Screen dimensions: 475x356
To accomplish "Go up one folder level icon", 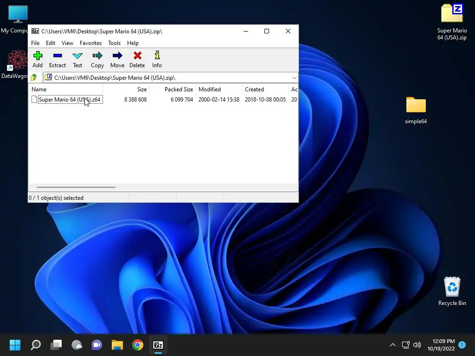I will (x=34, y=77).
